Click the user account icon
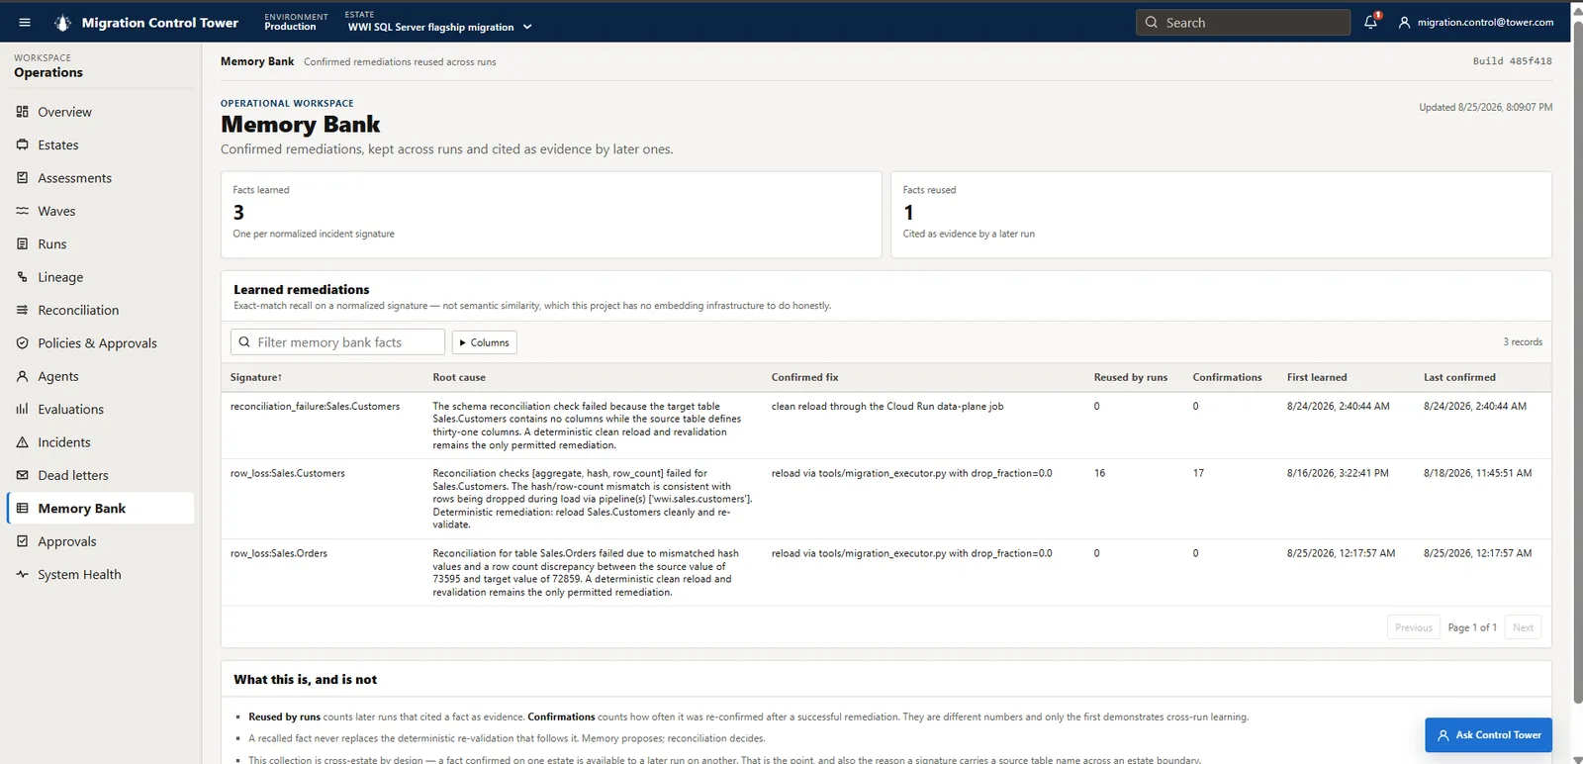 (x=1403, y=22)
